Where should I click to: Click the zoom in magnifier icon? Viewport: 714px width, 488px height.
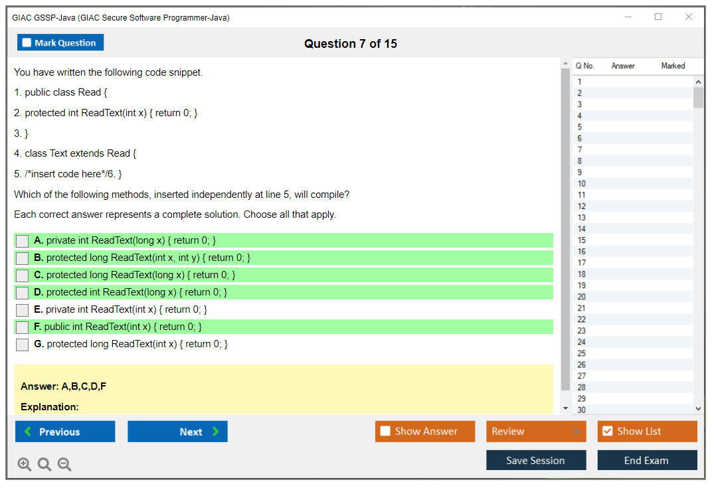point(24,464)
